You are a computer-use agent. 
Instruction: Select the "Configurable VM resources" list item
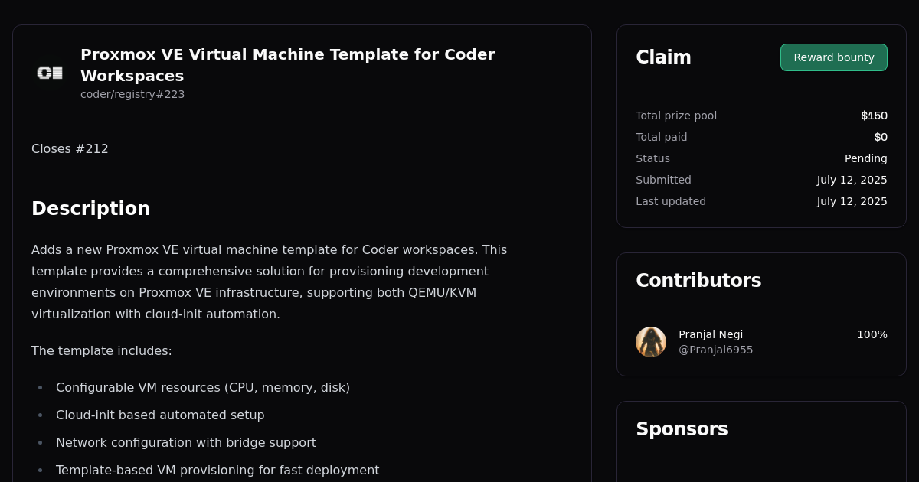coord(203,387)
